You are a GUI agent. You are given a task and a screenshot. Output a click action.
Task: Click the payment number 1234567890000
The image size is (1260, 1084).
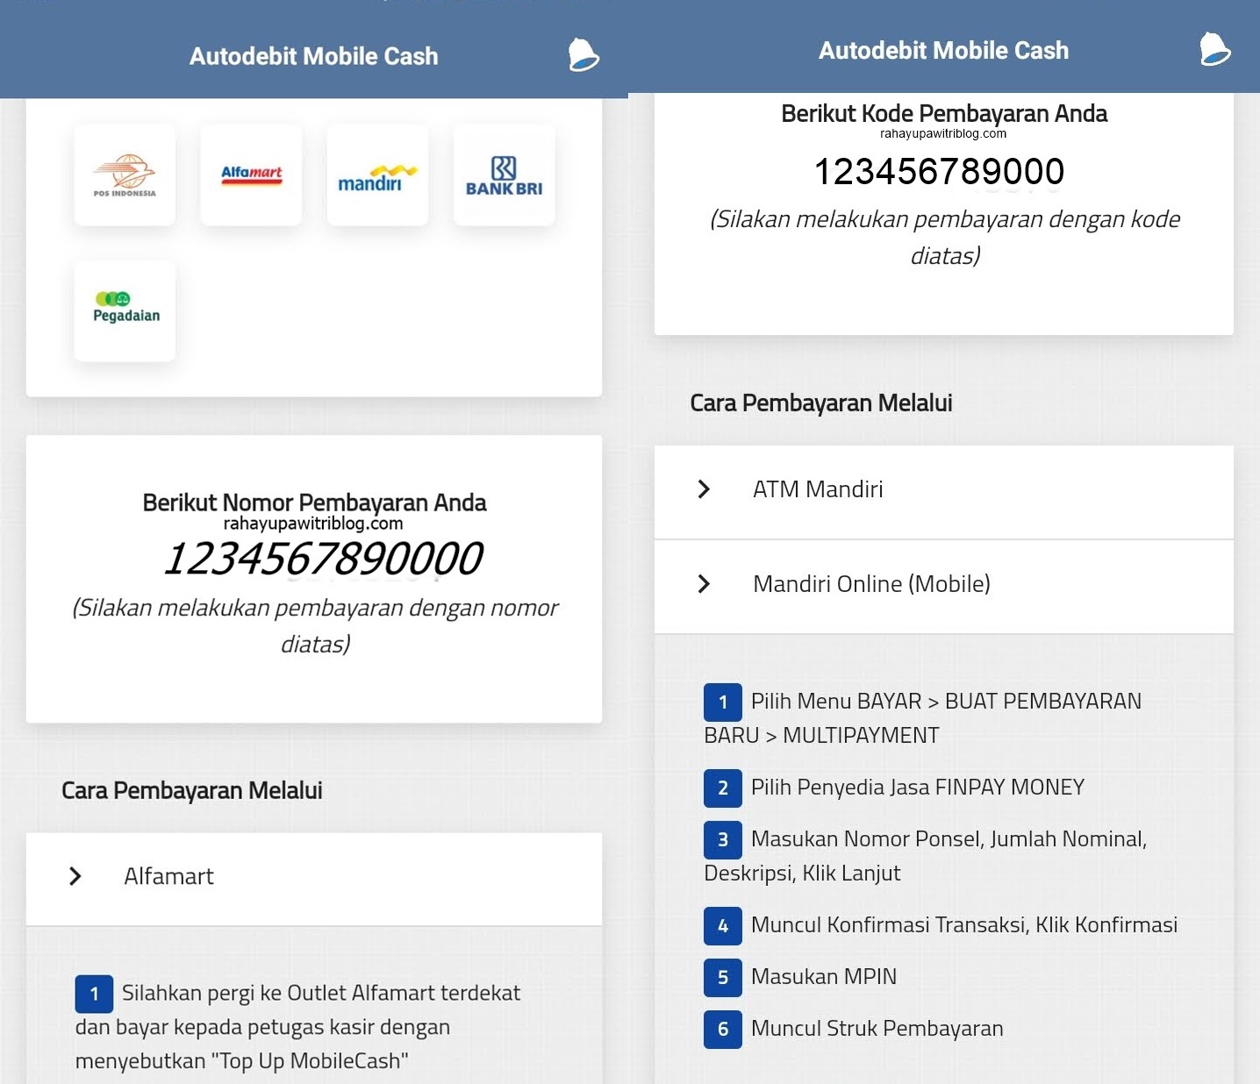[323, 560]
